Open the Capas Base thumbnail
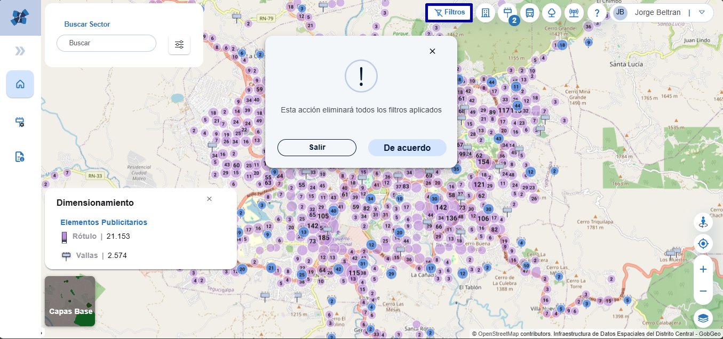The height and width of the screenshot is (339, 723). (70, 301)
